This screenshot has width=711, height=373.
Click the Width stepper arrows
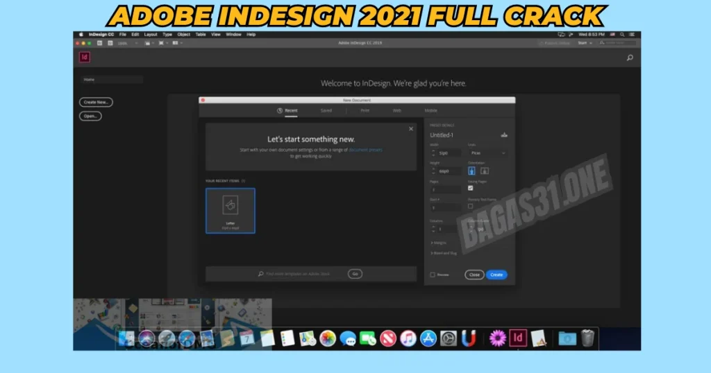pos(433,153)
